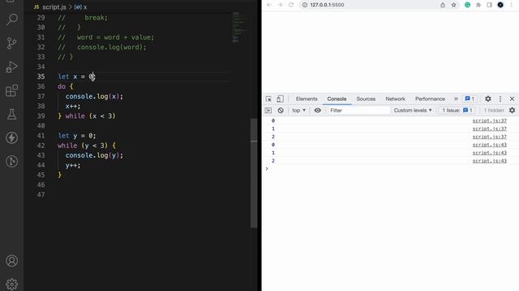Toggle the device toolbar in DevTools
Screen dimensions: 519x291
tap(280, 99)
